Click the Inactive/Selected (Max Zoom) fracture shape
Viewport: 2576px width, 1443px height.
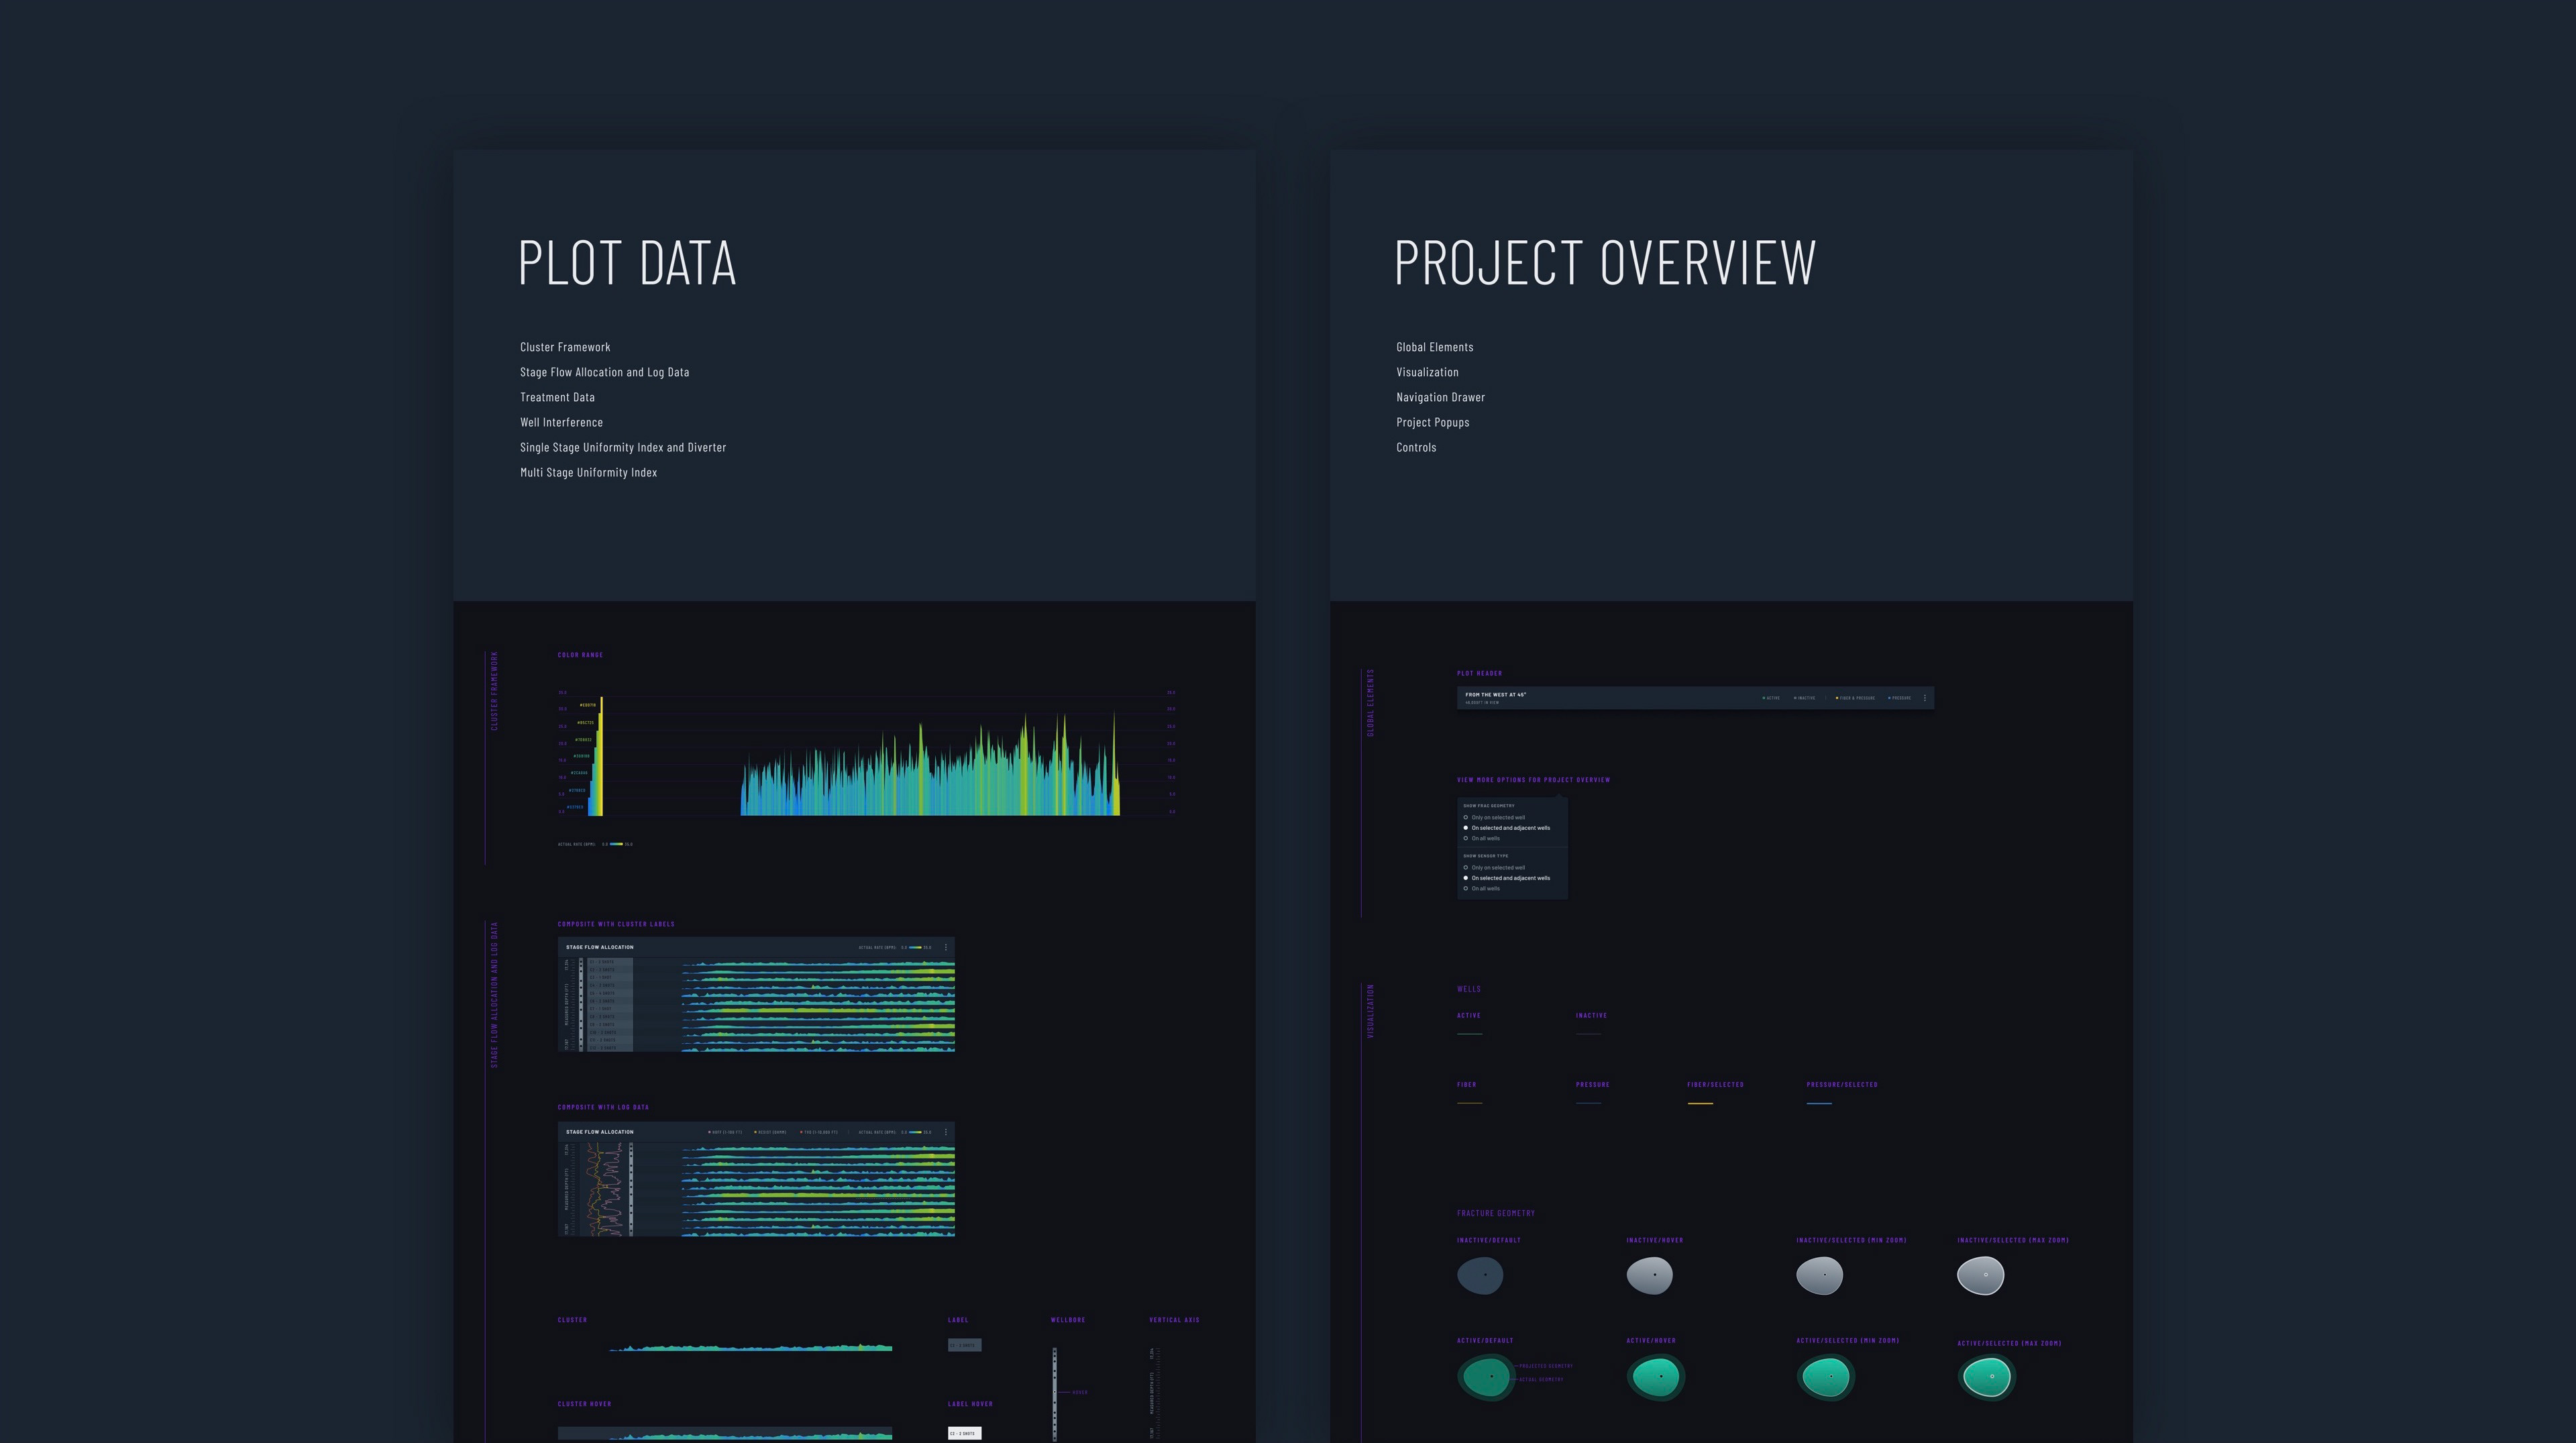point(1980,1276)
